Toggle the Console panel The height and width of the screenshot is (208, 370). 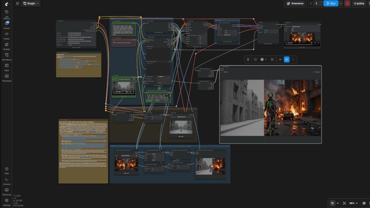(7, 181)
